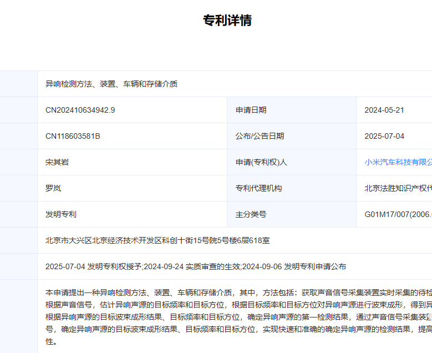The width and height of the screenshot is (432, 353).
Task: Click the patent title 异响检测方法、装置、车辆和存储介质
Action: click(x=111, y=84)
